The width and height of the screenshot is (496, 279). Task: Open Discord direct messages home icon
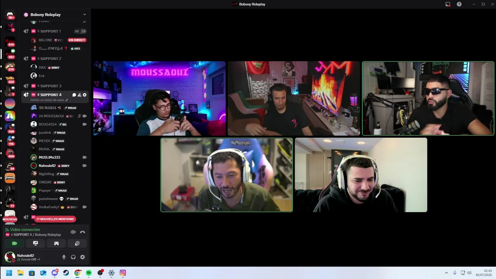point(10,15)
